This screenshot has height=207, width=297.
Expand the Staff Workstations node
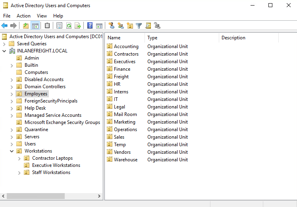click(x=19, y=172)
